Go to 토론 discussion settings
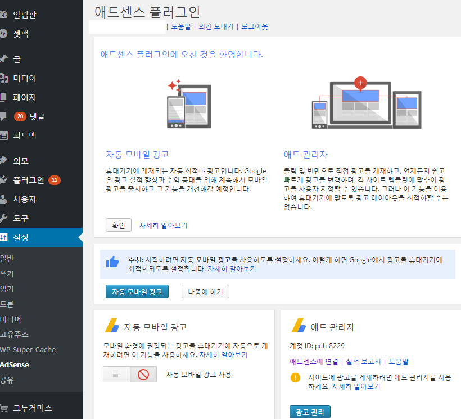Image resolution: width=461 pixels, height=419 pixels. coord(7,304)
